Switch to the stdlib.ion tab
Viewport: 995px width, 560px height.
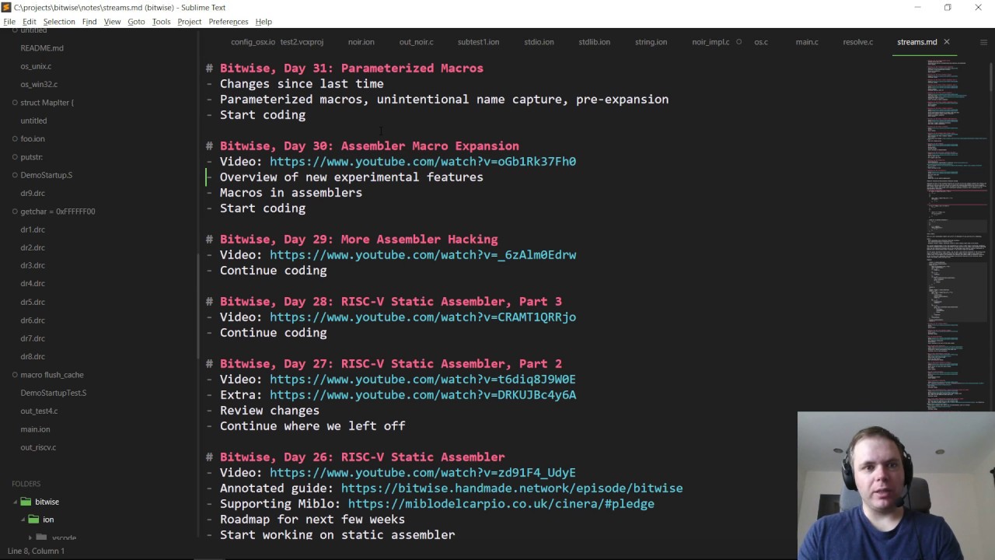(x=594, y=42)
